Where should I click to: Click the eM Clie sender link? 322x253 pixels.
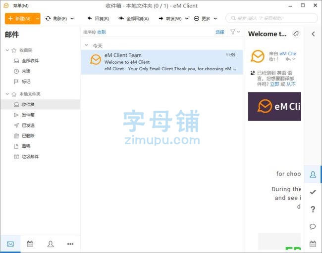(x=288, y=54)
